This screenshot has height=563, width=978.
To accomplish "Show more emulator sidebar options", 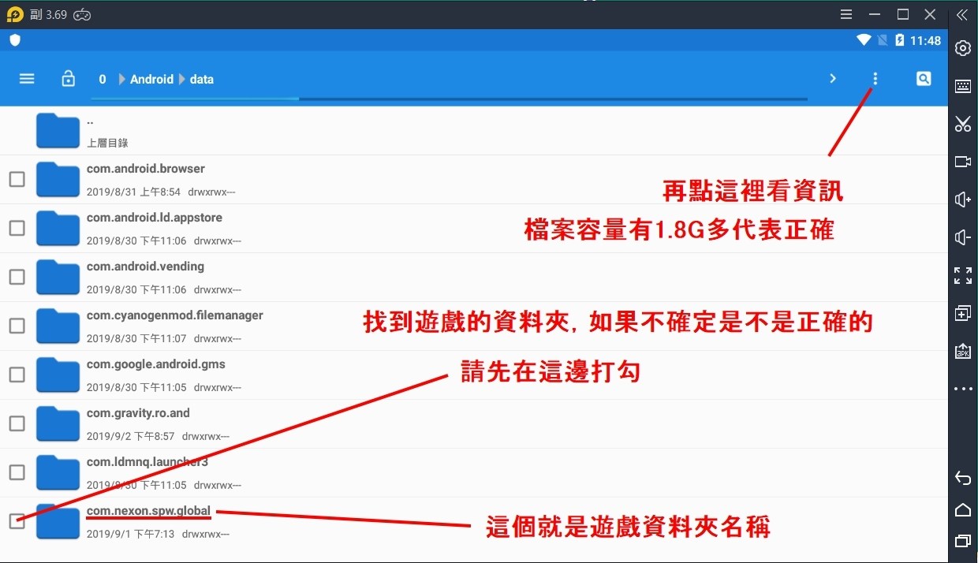I will (x=963, y=389).
